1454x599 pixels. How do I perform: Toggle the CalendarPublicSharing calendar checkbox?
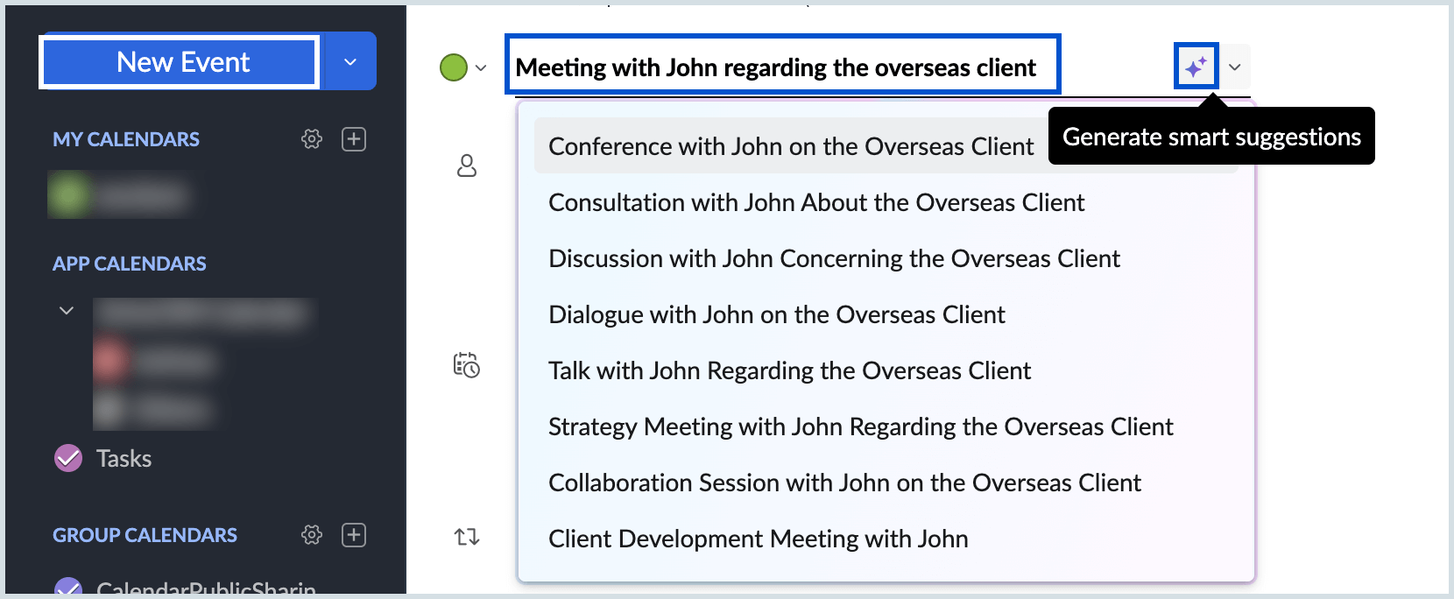click(68, 588)
